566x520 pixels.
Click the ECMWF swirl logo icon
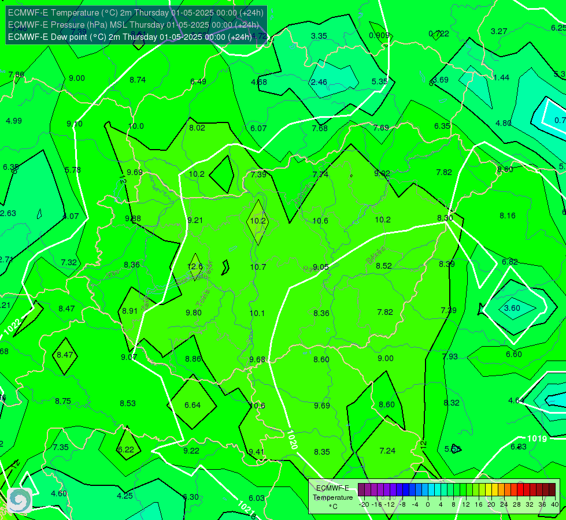[x=20, y=500]
